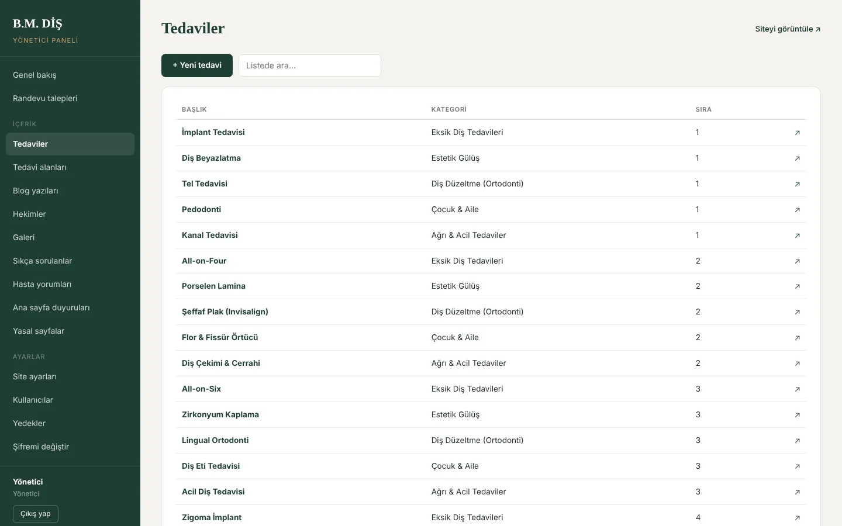Screen dimensions: 842x526
Task: Open arrow icon for Şeffaf Plak (Invisalign) row
Action: 797,312
